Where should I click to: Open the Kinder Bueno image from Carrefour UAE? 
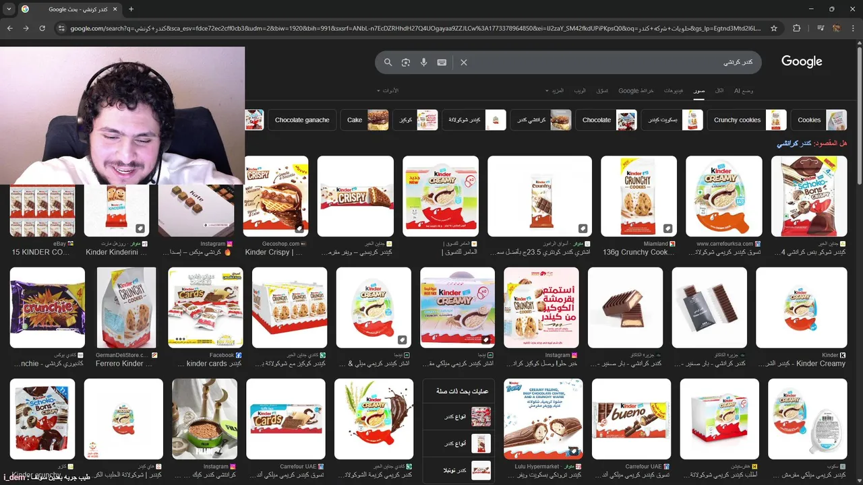coord(632,419)
